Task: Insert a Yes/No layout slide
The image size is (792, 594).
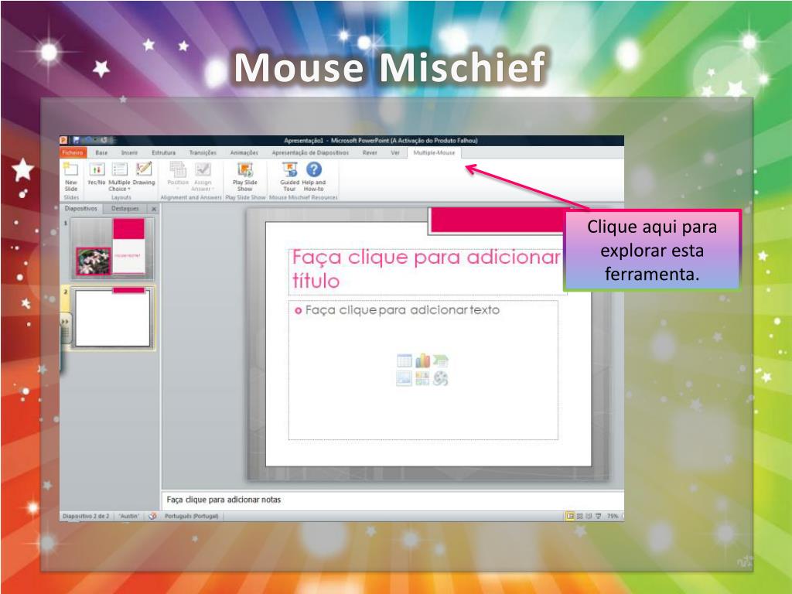Action: [x=97, y=174]
